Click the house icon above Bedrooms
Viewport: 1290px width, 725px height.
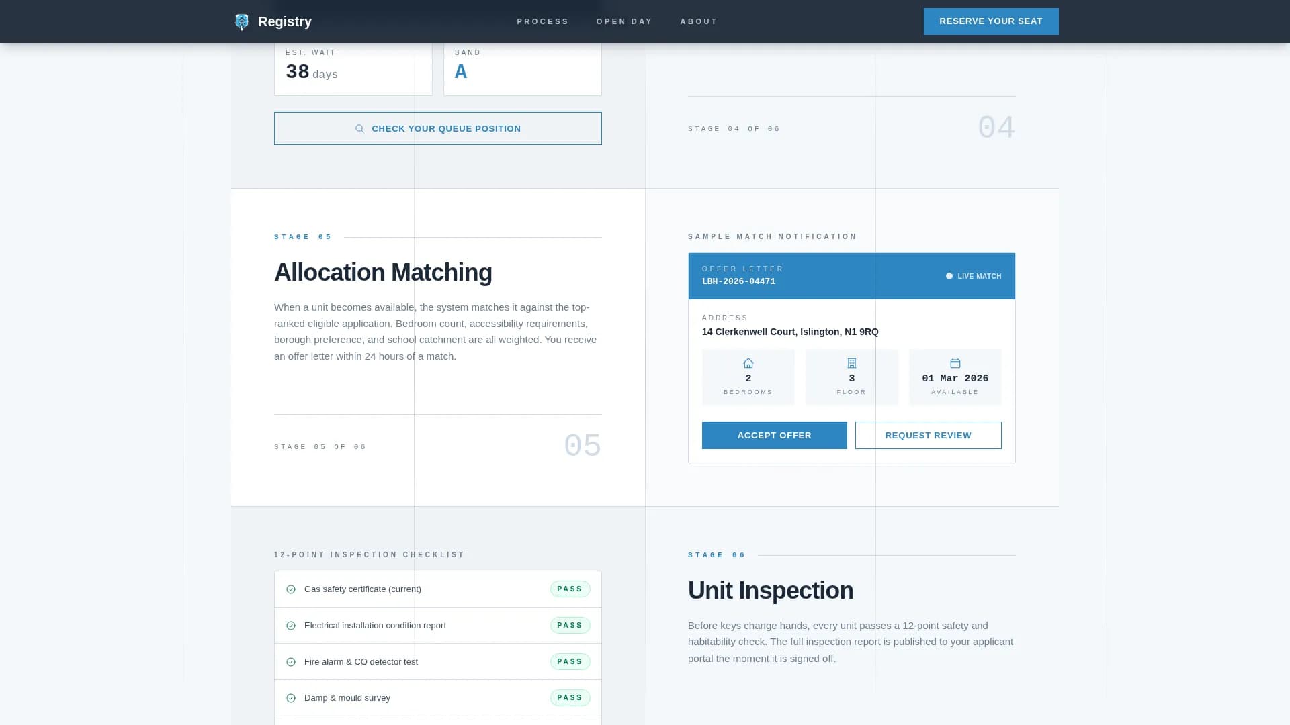(x=748, y=363)
